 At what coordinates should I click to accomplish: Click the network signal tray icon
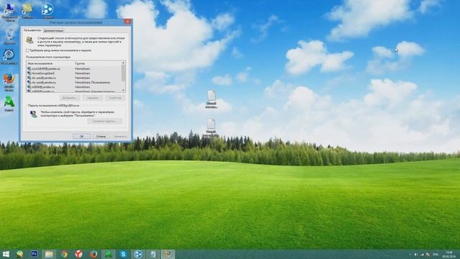(x=422, y=254)
